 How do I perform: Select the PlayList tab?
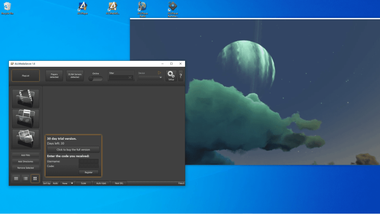(25, 76)
